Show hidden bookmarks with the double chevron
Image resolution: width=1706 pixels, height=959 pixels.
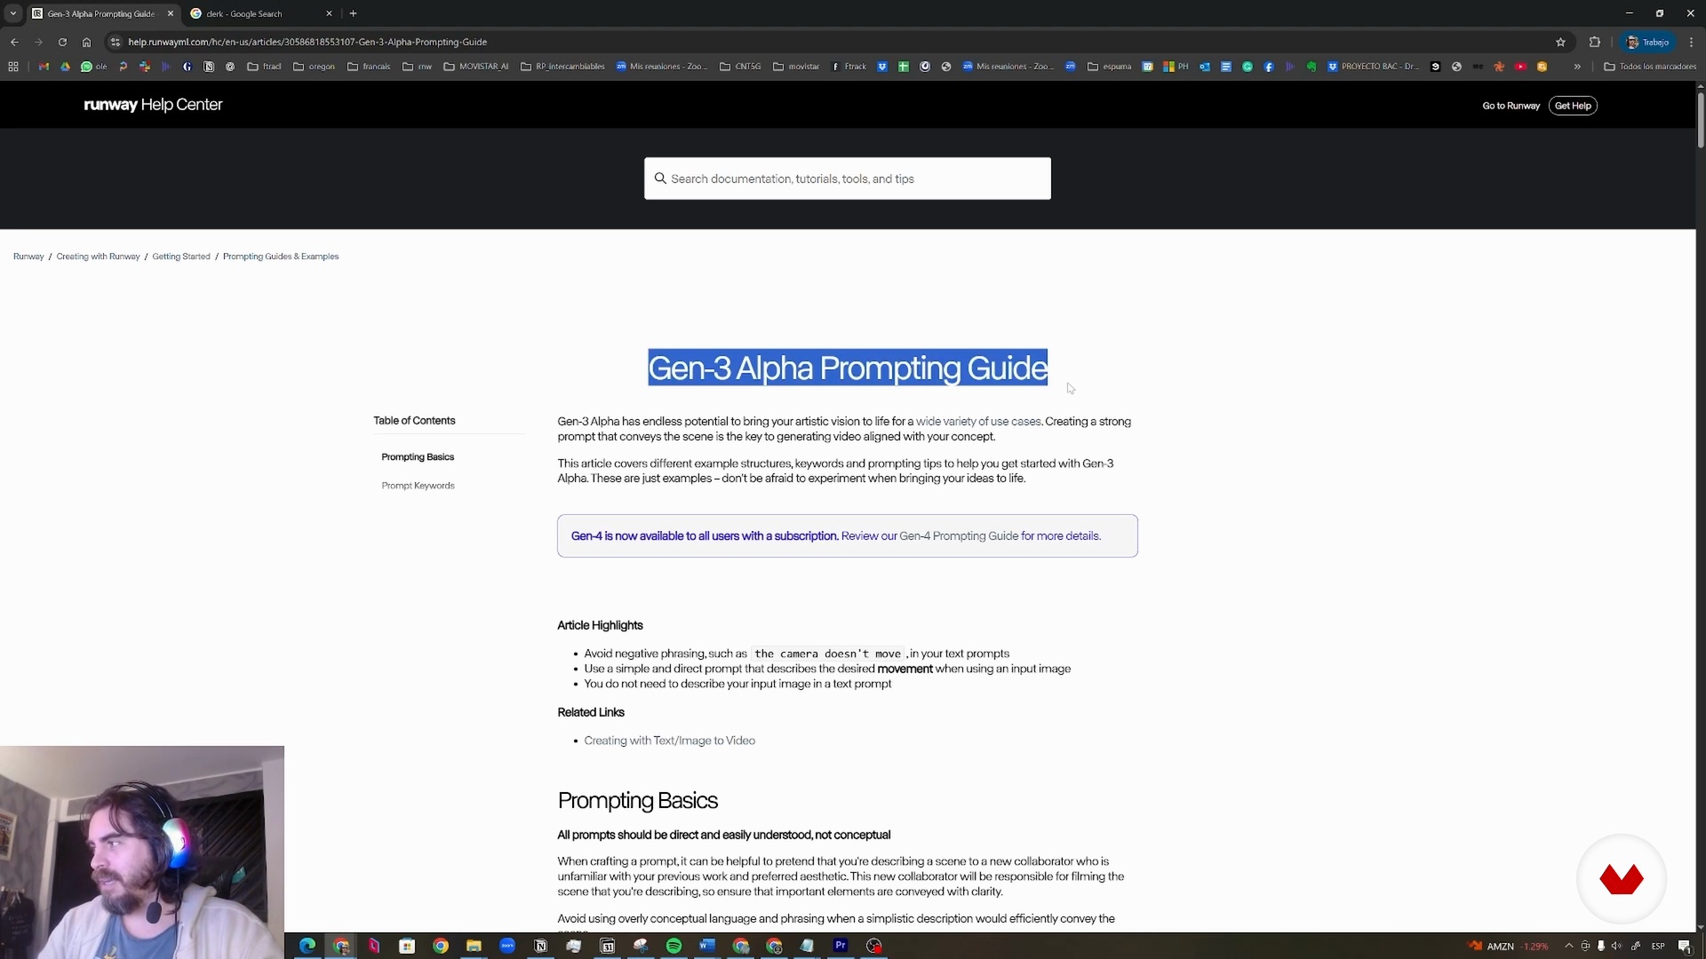pyautogui.click(x=1577, y=67)
